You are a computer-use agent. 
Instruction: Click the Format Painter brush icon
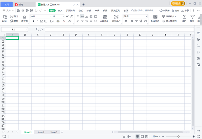(x=24, y=17)
